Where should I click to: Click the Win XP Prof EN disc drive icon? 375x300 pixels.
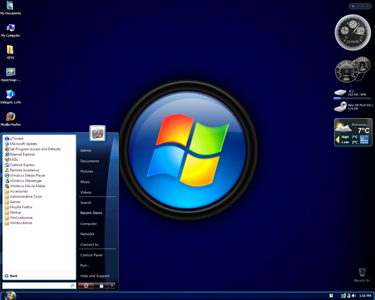(x=340, y=107)
